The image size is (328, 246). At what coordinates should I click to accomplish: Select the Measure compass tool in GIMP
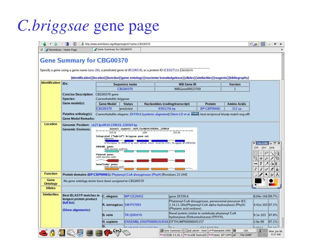(277, 175)
